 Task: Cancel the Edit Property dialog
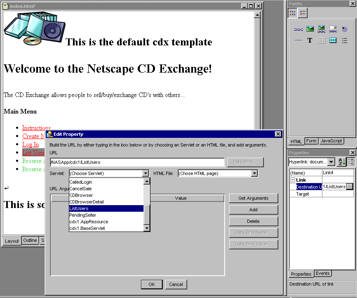pyautogui.click(x=176, y=284)
